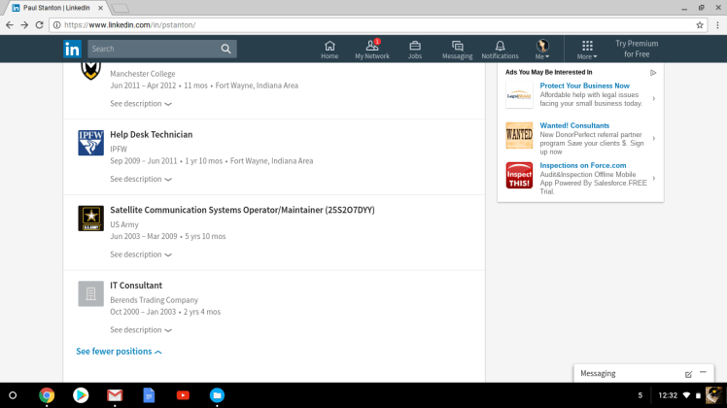Screen dimensions: 727x408
Task: Click the Manchester College logo
Action: tap(91, 71)
